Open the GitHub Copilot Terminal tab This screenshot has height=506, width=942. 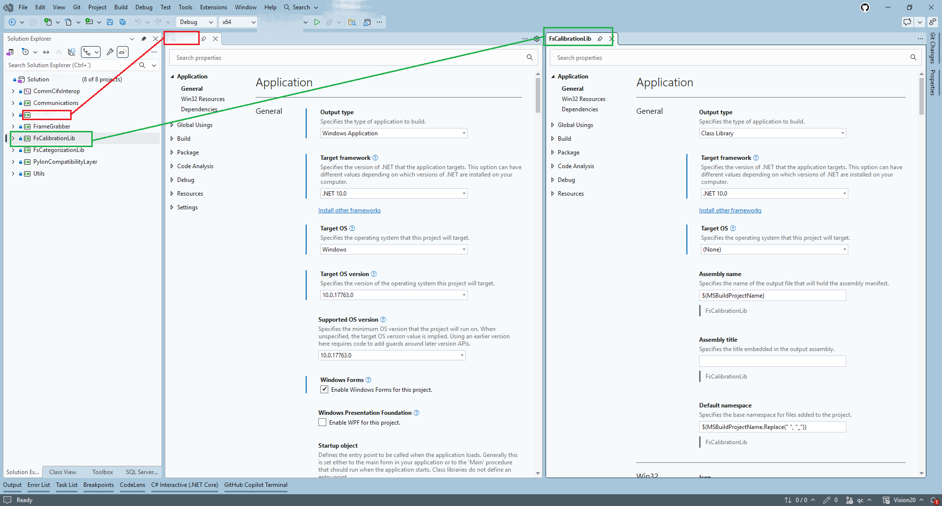click(x=256, y=485)
